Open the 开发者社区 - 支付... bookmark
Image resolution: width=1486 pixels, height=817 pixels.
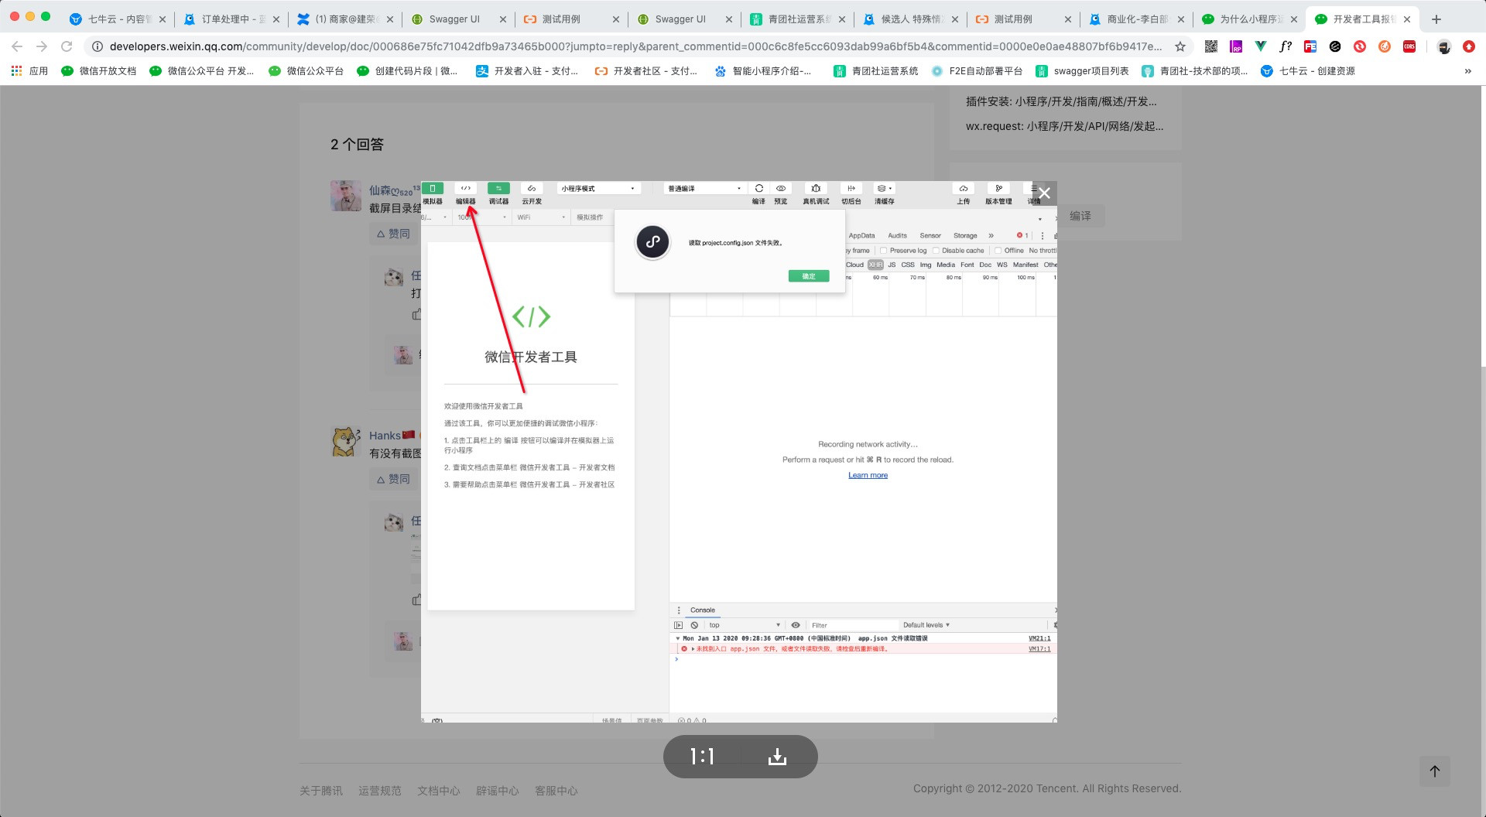click(x=645, y=71)
